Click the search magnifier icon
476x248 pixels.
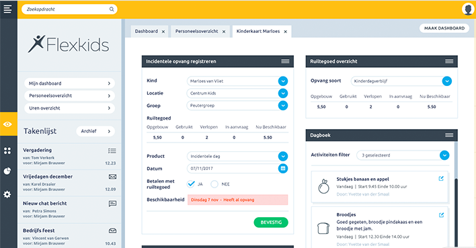click(112, 9)
